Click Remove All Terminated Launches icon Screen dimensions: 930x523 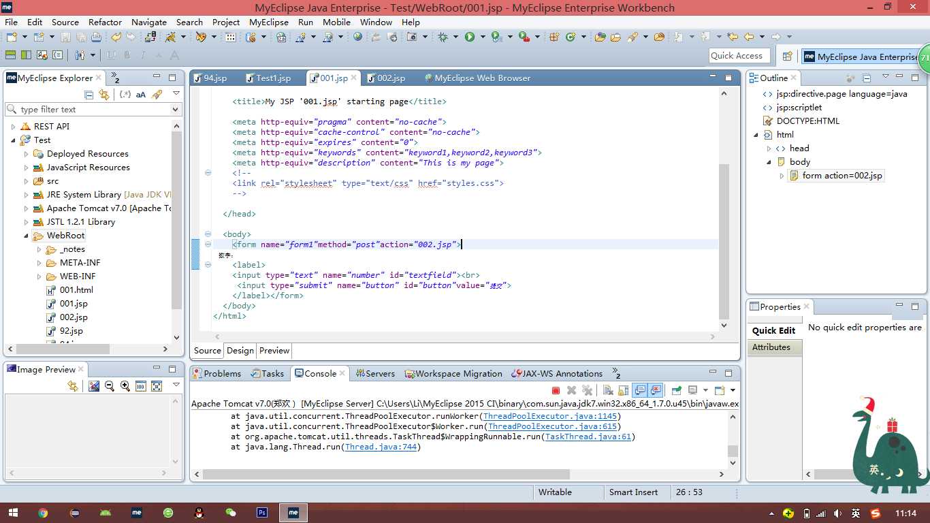click(x=588, y=390)
